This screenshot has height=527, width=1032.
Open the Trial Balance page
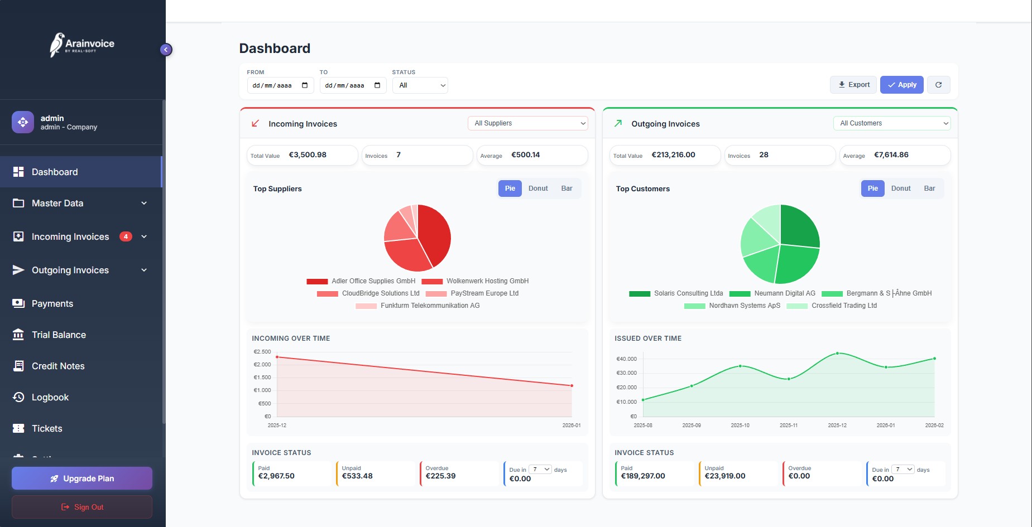click(59, 335)
